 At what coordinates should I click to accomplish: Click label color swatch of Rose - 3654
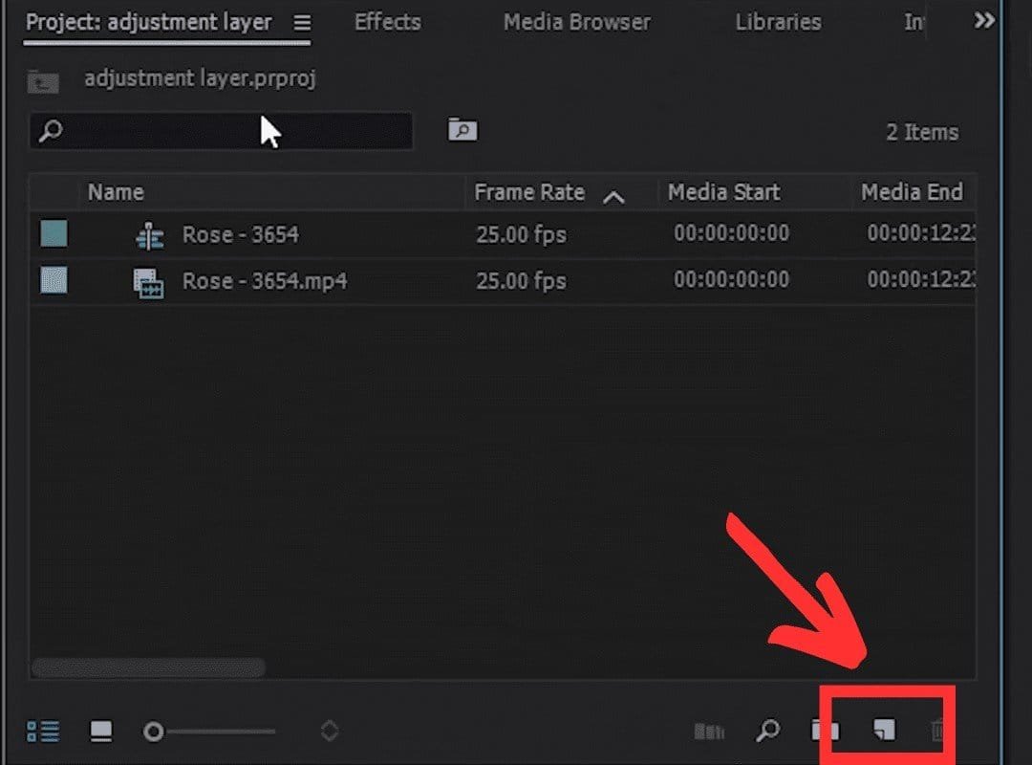click(x=54, y=234)
